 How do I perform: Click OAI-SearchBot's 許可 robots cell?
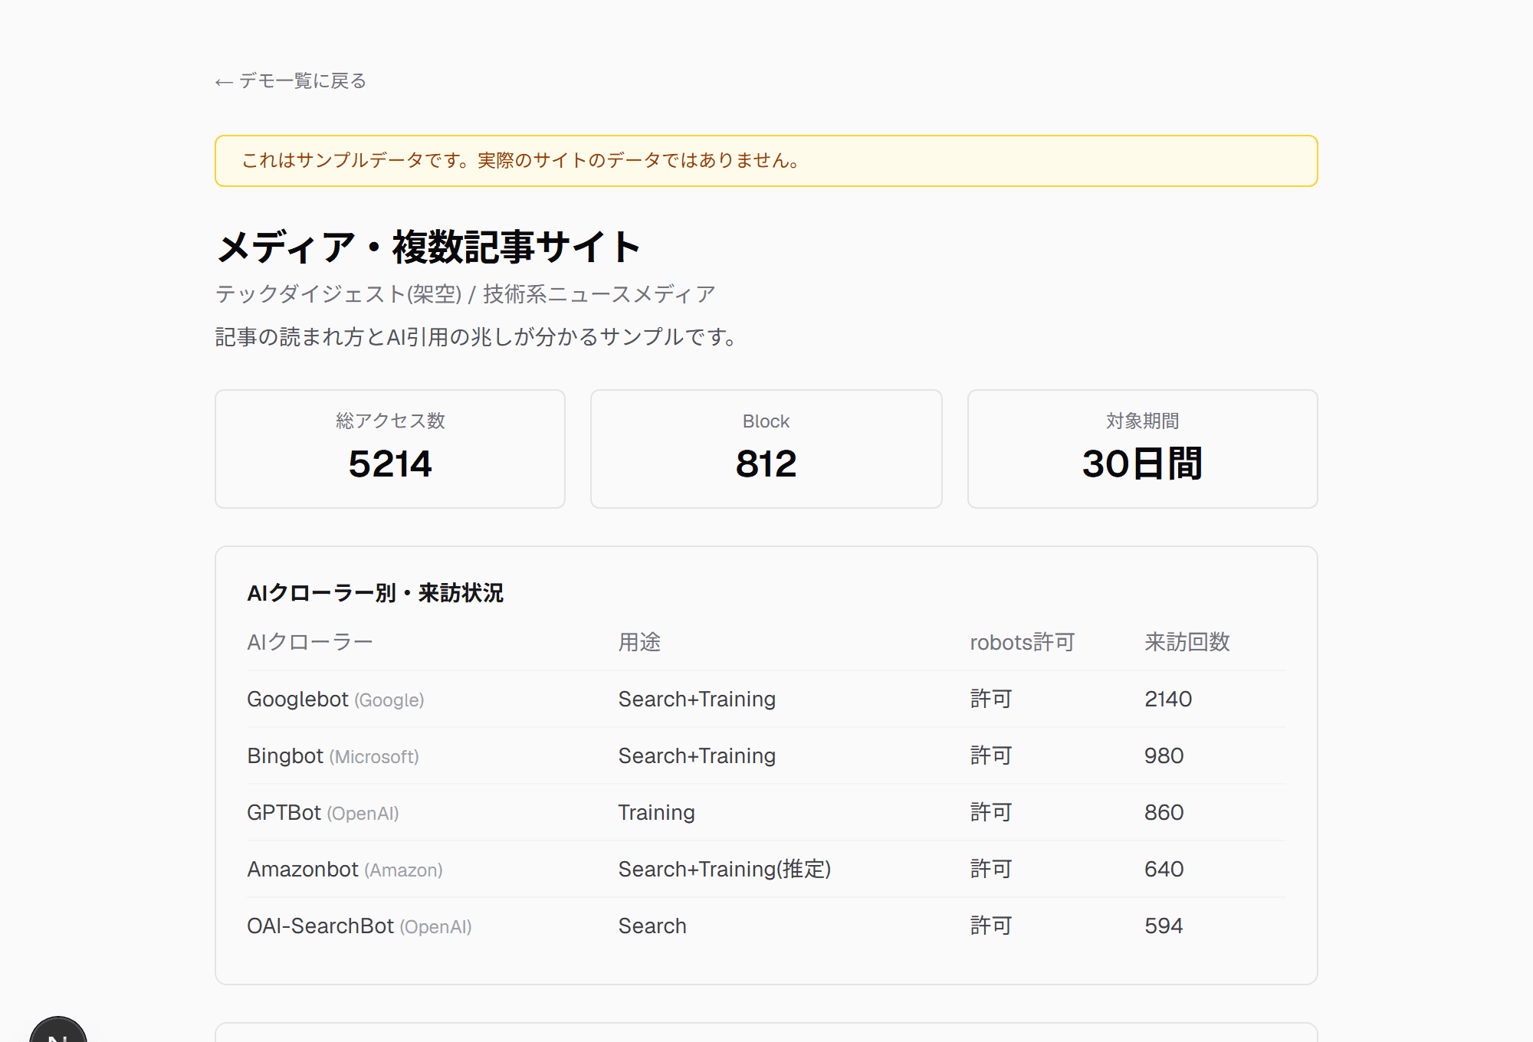(991, 926)
